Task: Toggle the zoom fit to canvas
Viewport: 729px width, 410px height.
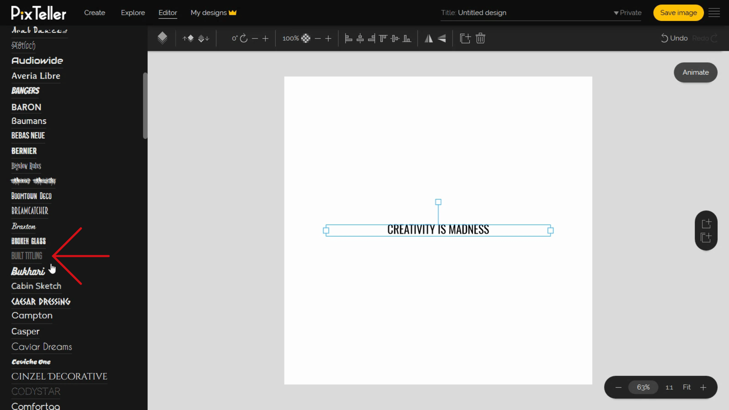Action: [x=686, y=387]
